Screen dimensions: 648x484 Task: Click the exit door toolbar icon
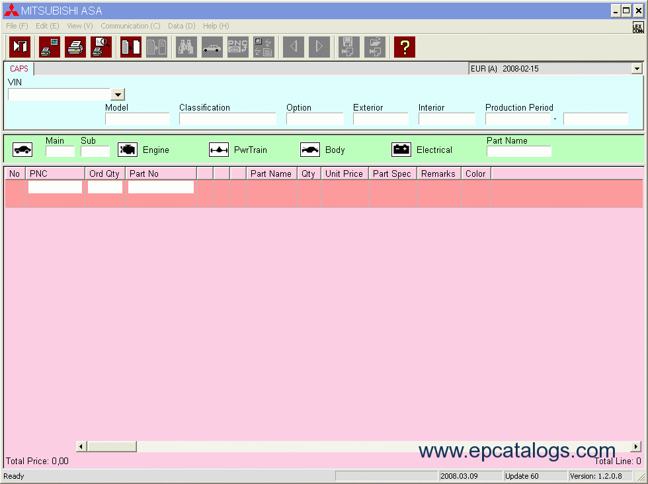20,47
